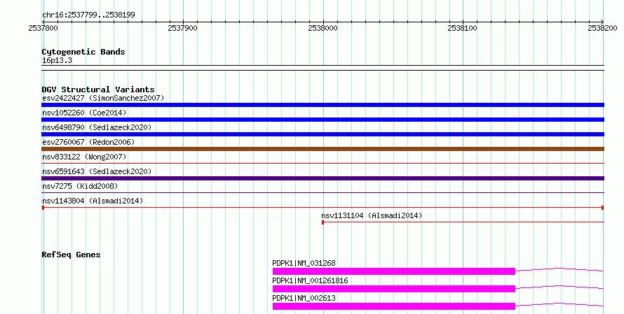Open PDPK1|NM_001261816 transcript label
Screen dimensions: 624x314
[x=310, y=280]
